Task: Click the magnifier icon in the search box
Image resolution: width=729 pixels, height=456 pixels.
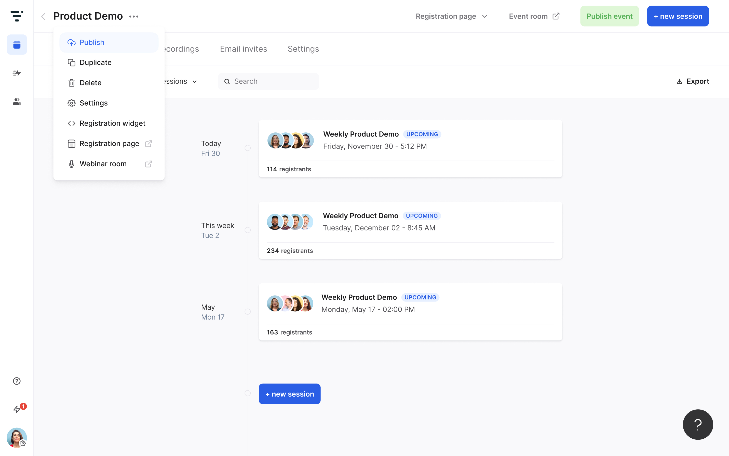Action: tap(227, 81)
